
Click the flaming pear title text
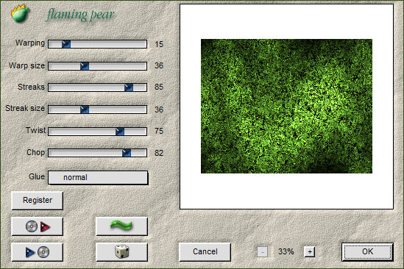pyautogui.click(x=80, y=15)
